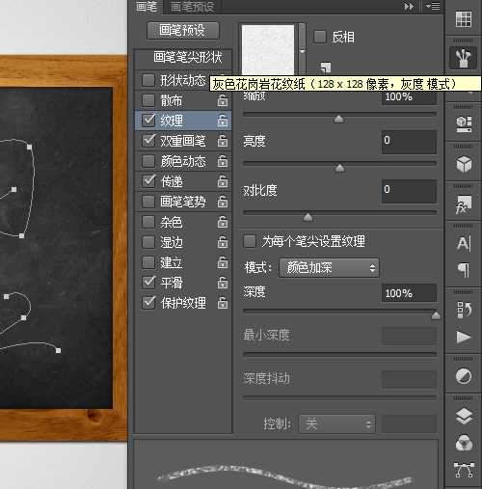The width and height of the screenshot is (482, 489).
Task: Enable 为每个笔尖设置纹理 checkbox
Action: point(250,241)
